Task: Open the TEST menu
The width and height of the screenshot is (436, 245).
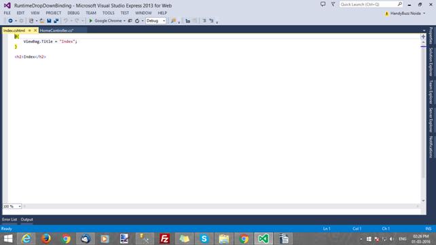Action: [124, 13]
